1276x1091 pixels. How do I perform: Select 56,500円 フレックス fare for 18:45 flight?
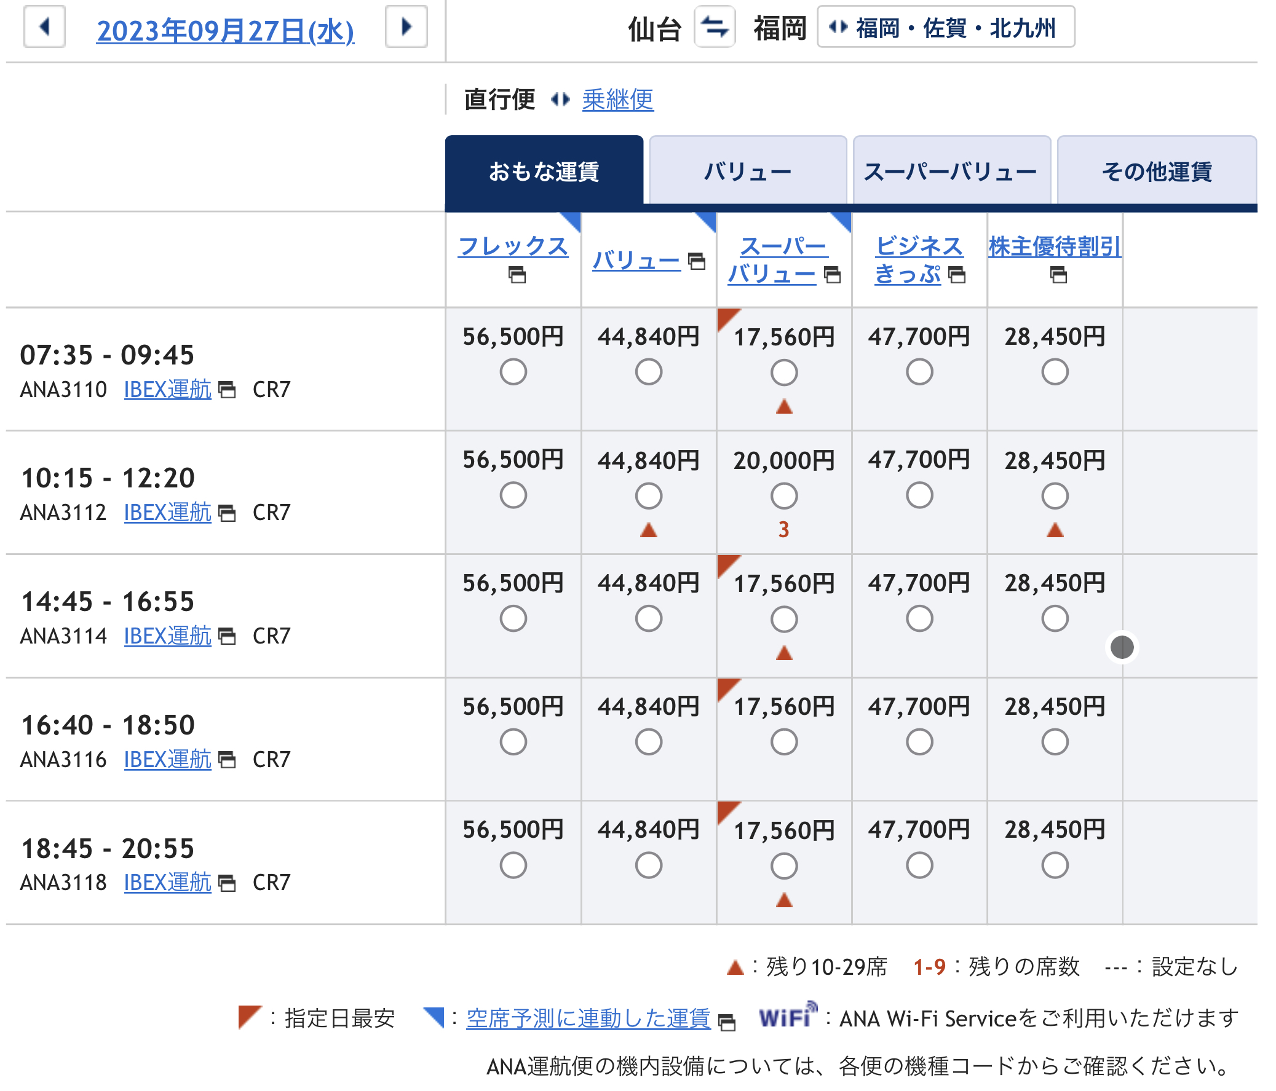pos(513,865)
